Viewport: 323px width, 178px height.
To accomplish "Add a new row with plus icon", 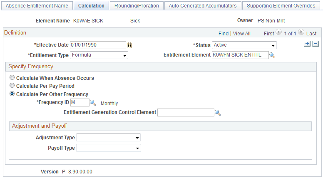I will coord(307,44).
